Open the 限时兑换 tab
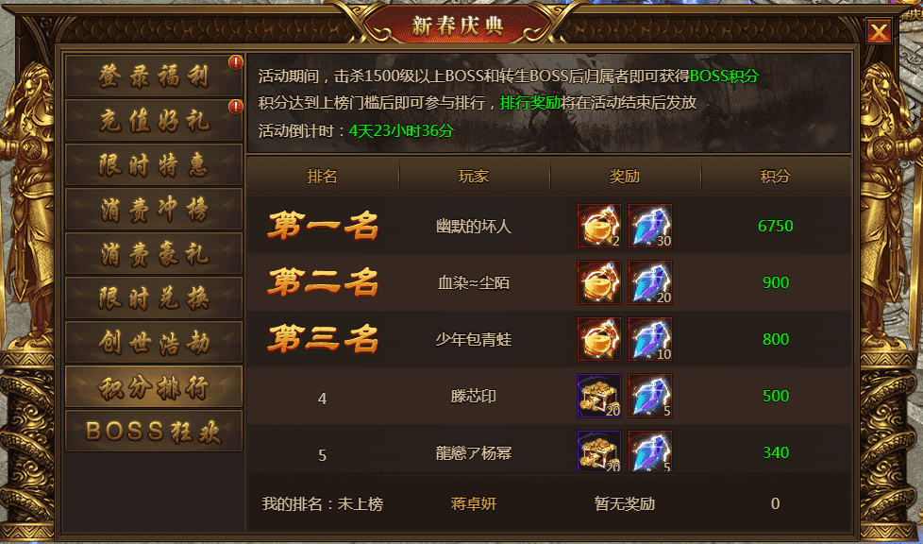 [x=154, y=298]
